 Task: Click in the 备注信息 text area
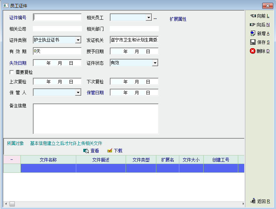(96, 119)
